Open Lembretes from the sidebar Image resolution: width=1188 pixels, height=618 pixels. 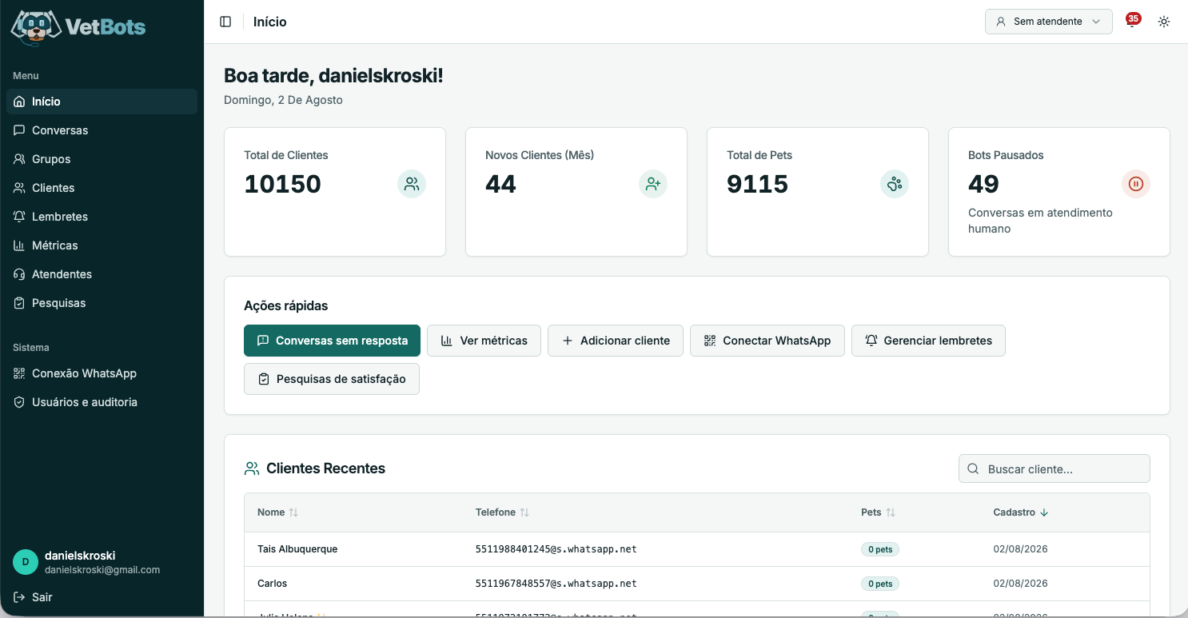102,217
